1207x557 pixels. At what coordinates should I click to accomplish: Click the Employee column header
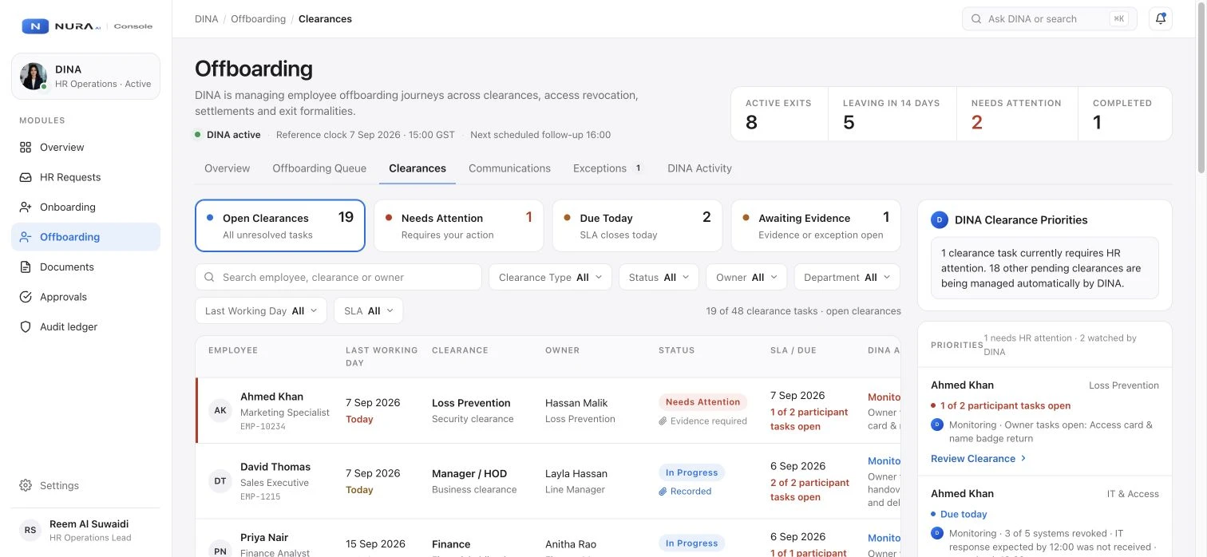(x=233, y=350)
